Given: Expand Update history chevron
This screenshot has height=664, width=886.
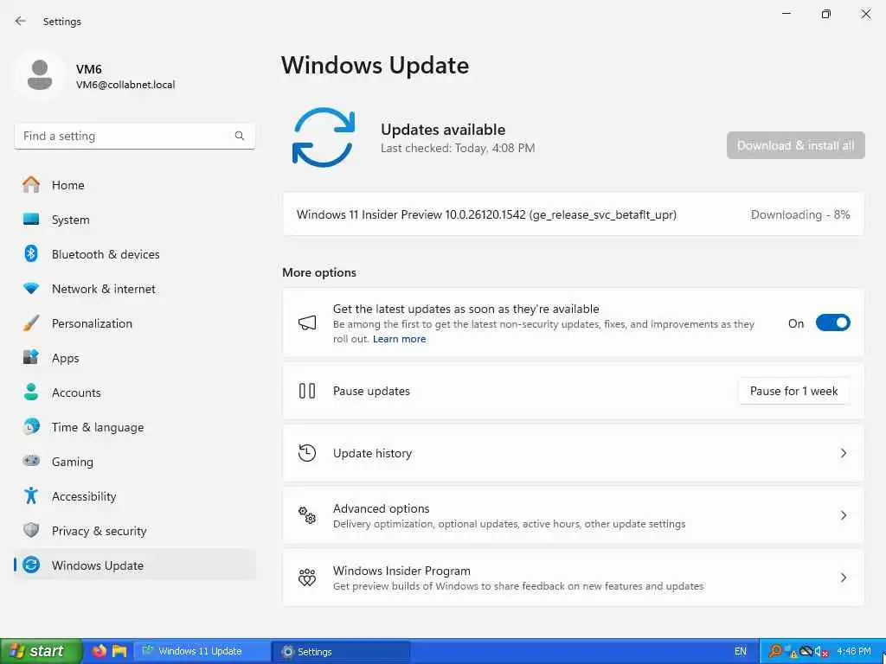Looking at the screenshot, I should pos(843,453).
